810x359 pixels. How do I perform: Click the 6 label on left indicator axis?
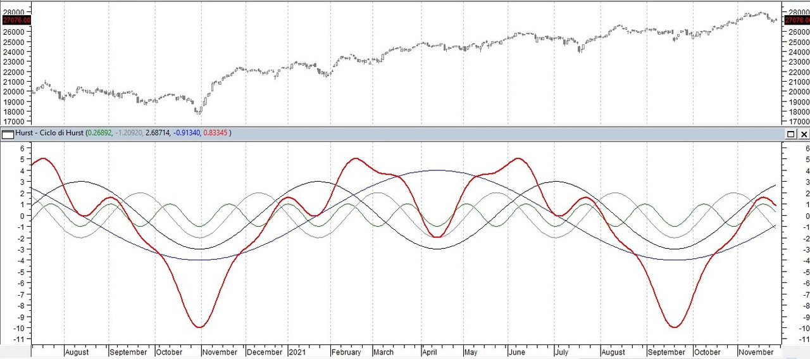[x=22, y=149]
